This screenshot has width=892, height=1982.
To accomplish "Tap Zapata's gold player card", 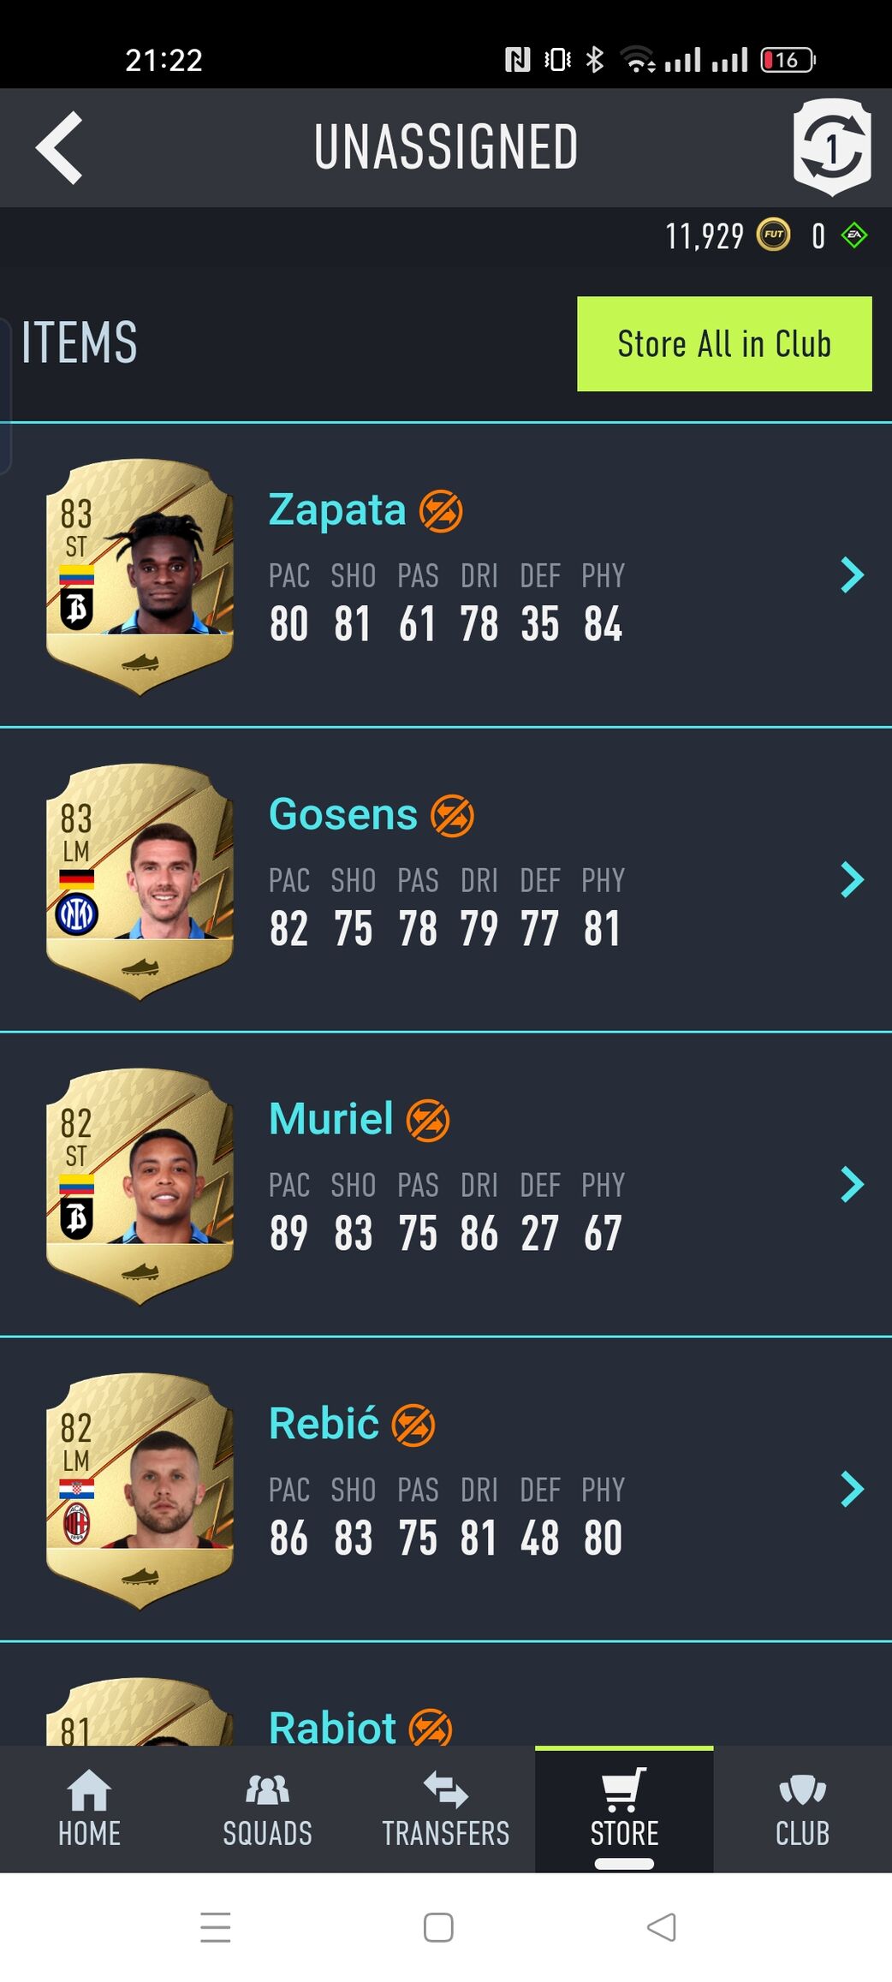I will click(x=140, y=576).
